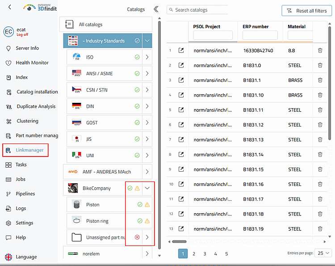This screenshot has height=266, width=335.
Task: Click the JIS Japan flag icon
Action: coord(76,139)
